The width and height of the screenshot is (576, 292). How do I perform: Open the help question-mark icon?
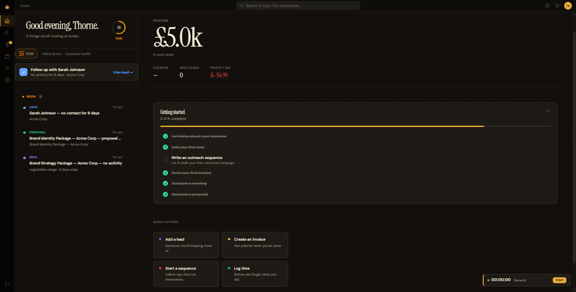point(547,6)
